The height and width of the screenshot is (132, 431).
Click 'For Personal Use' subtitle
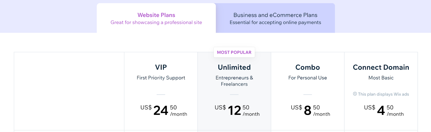308,78
